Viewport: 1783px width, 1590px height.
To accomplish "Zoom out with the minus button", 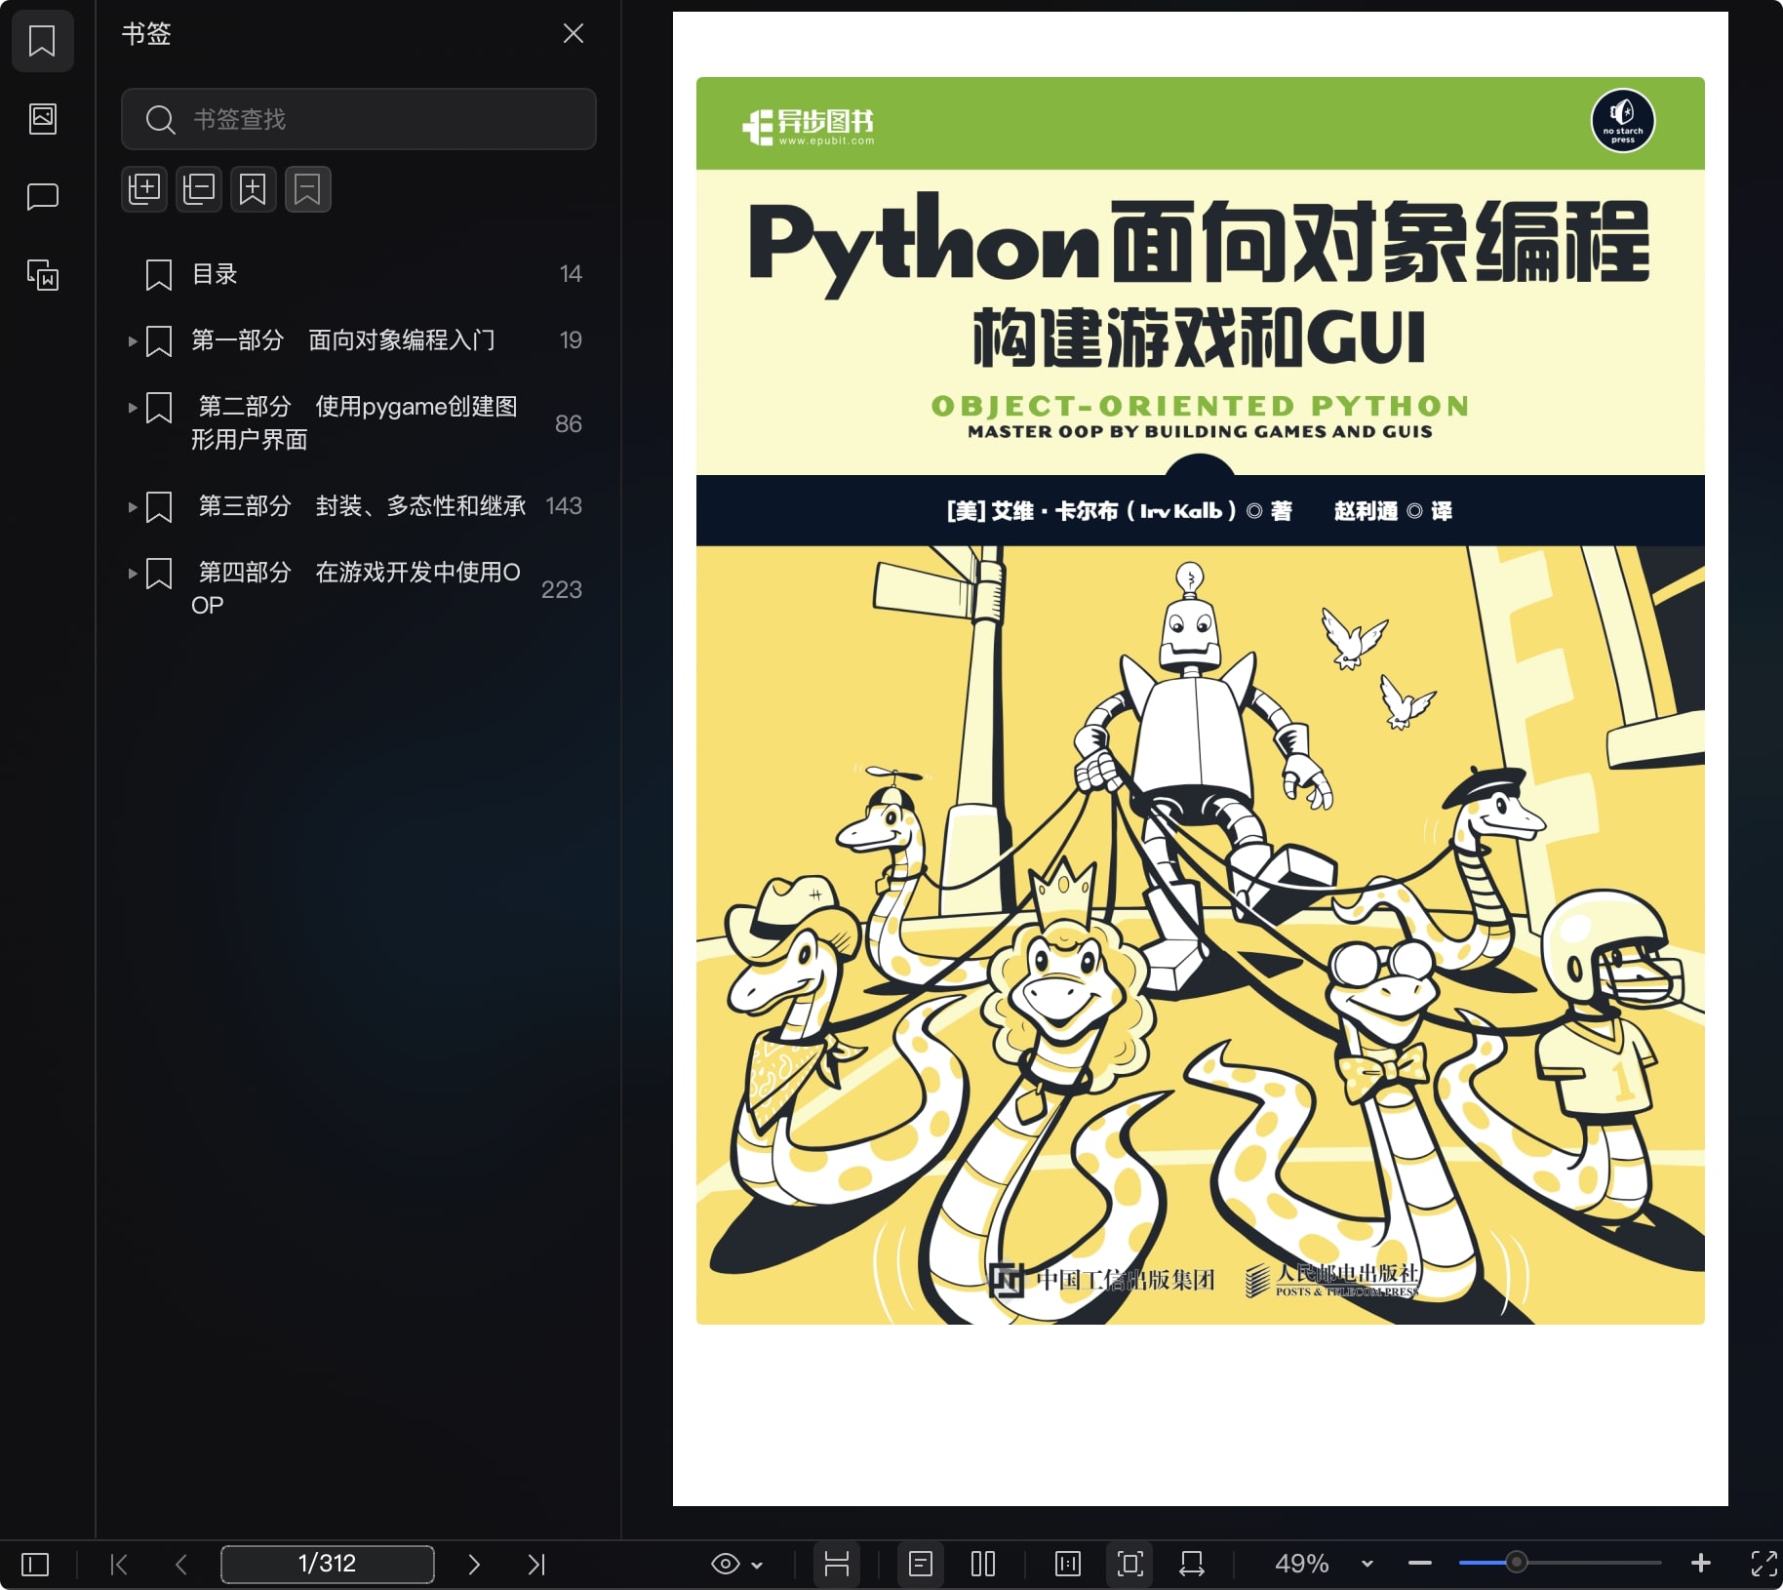I will pos(1420,1564).
